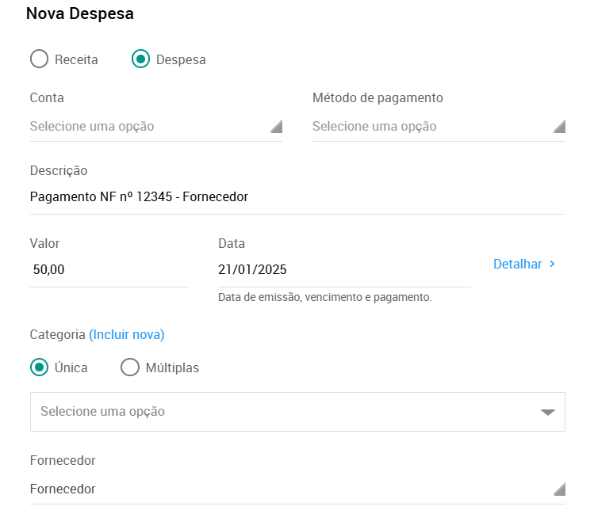The image size is (594, 514).
Task: Click the Múltiplas label text
Action: click(x=172, y=367)
